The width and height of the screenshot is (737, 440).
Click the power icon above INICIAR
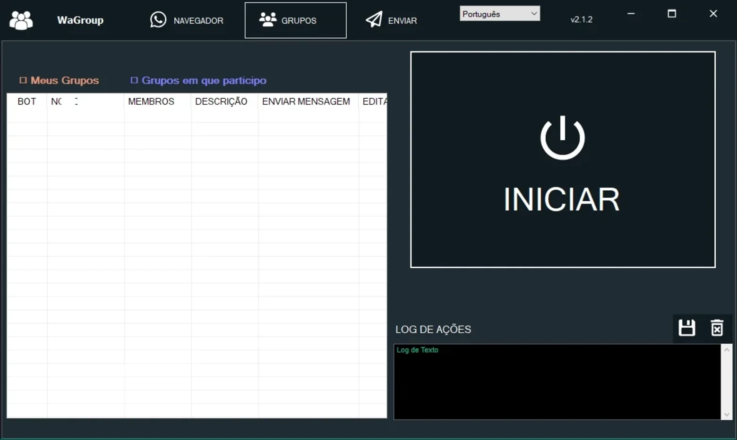click(562, 137)
